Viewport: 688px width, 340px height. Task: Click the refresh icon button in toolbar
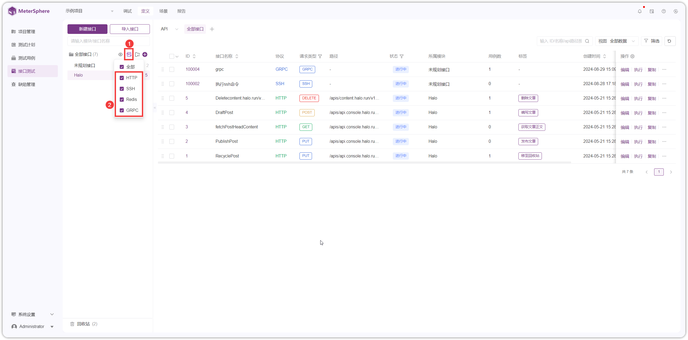[x=670, y=41]
